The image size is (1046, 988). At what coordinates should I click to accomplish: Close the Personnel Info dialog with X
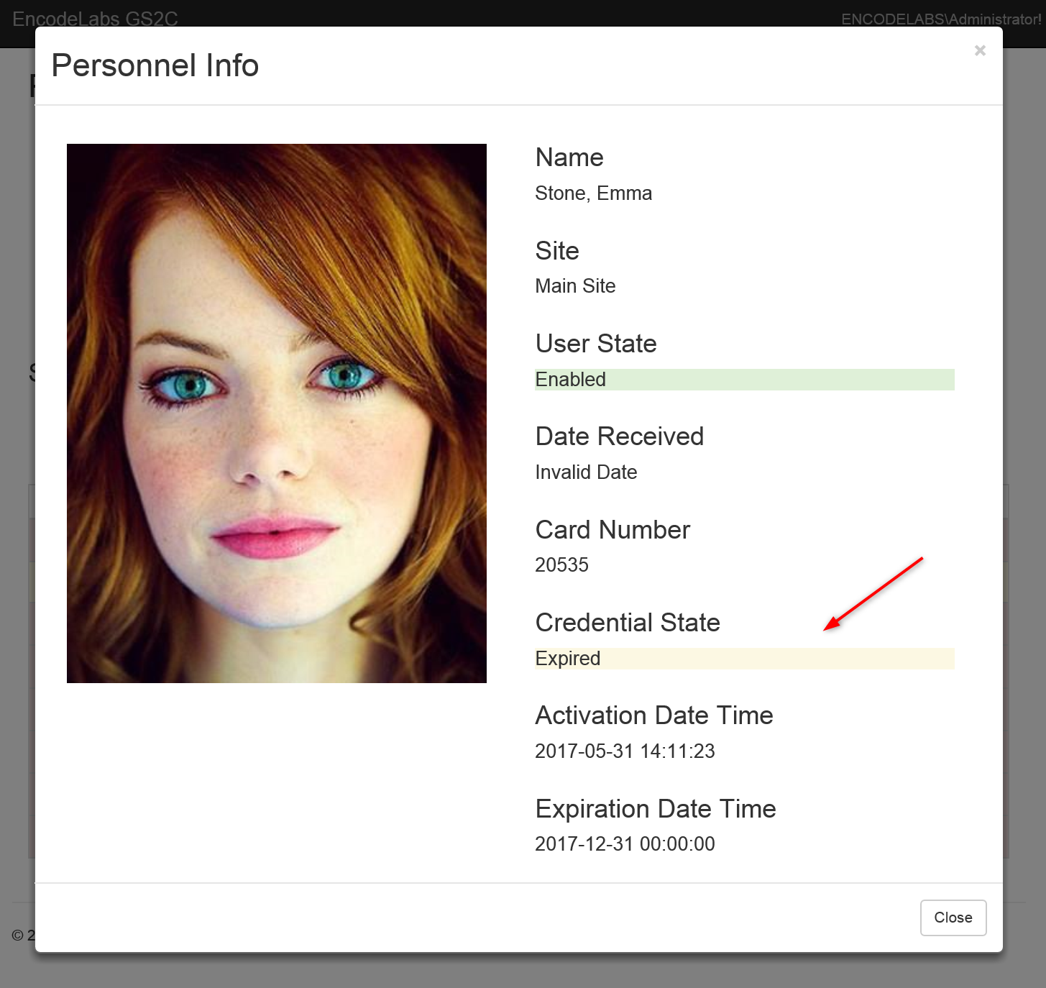[980, 50]
